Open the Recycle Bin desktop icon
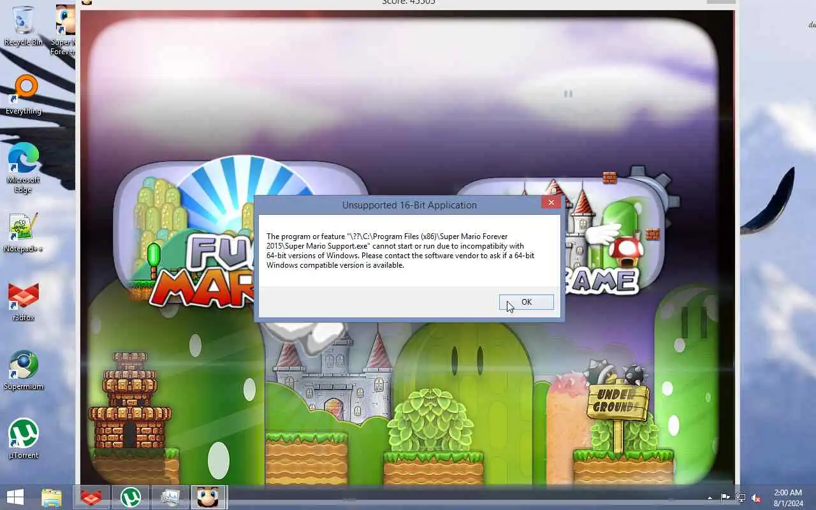Screen dimensions: 816x510 [x=24, y=26]
